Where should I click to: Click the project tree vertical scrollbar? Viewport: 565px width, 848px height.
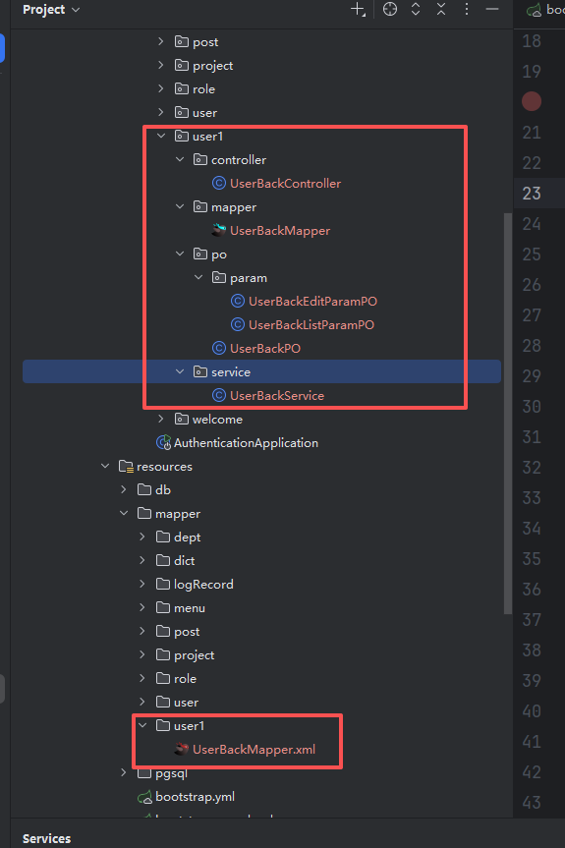507,414
